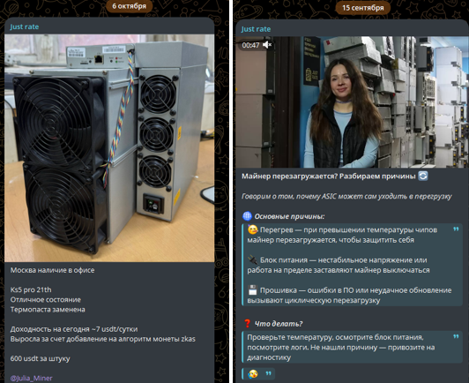The image size is (469, 383).
Task: Open the @Julia_Miner mention link
Action: [x=31, y=379]
